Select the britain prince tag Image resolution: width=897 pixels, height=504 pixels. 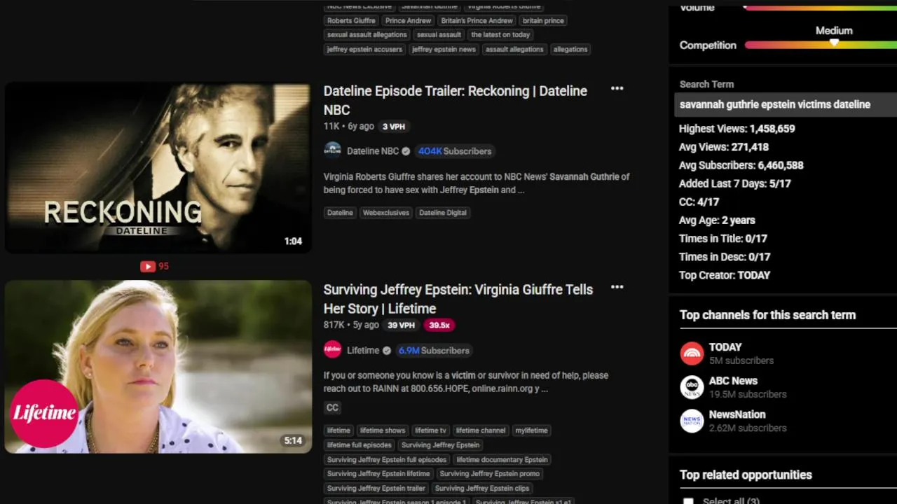pyautogui.click(x=543, y=21)
